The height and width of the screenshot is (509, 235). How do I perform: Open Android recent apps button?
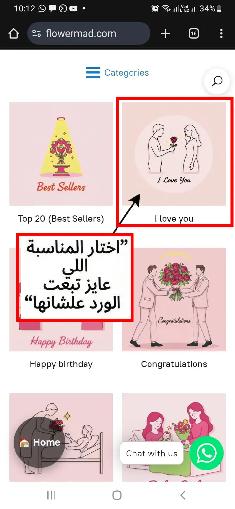pyautogui.click(x=52, y=495)
